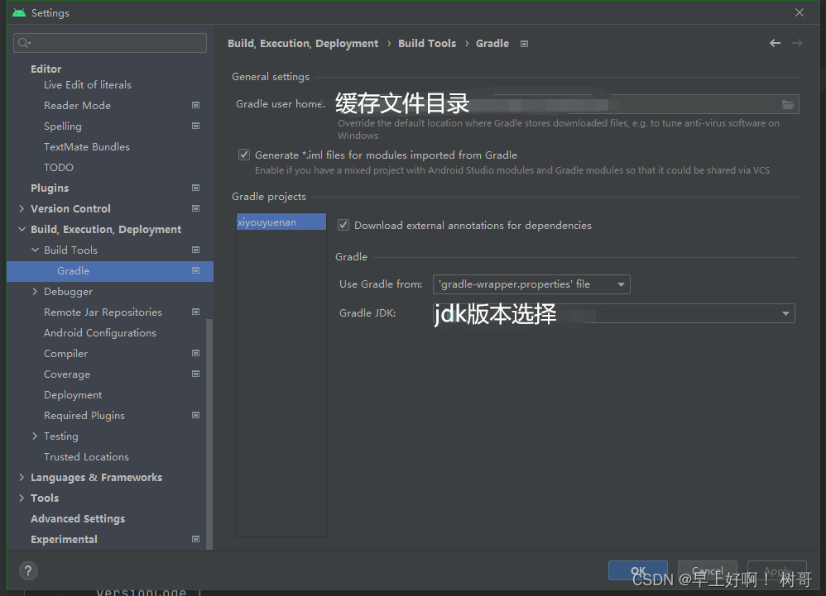Close the Settings dialog with the X
Viewport: 826px width, 596px height.
[x=800, y=12]
